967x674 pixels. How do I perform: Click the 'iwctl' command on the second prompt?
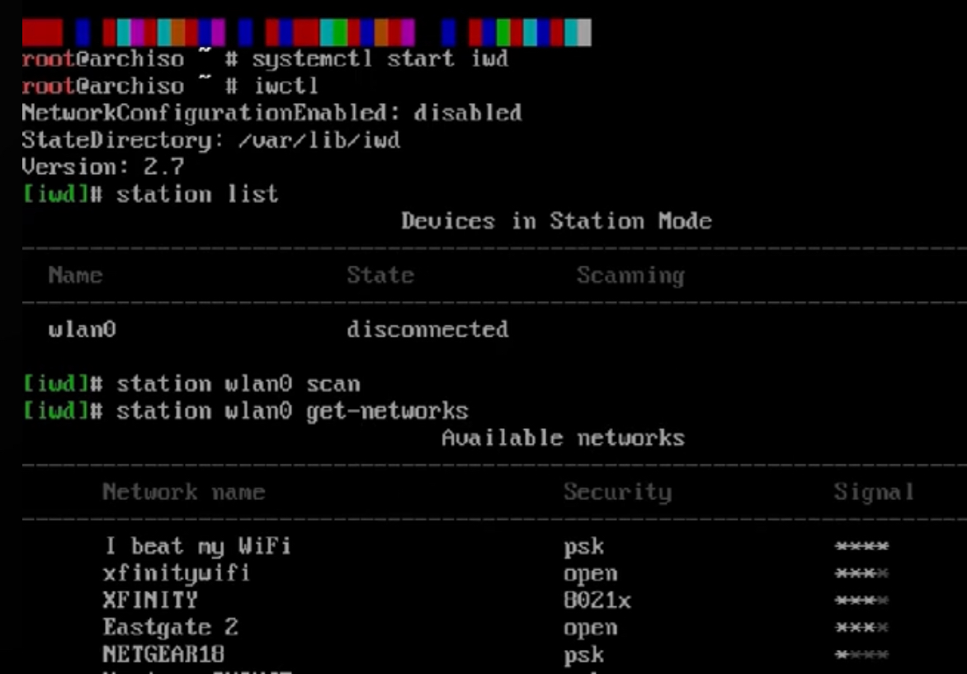coord(286,86)
